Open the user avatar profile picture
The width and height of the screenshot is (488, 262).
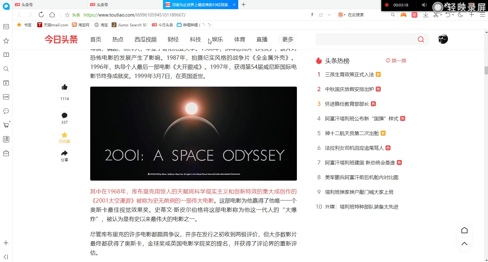[443, 39]
